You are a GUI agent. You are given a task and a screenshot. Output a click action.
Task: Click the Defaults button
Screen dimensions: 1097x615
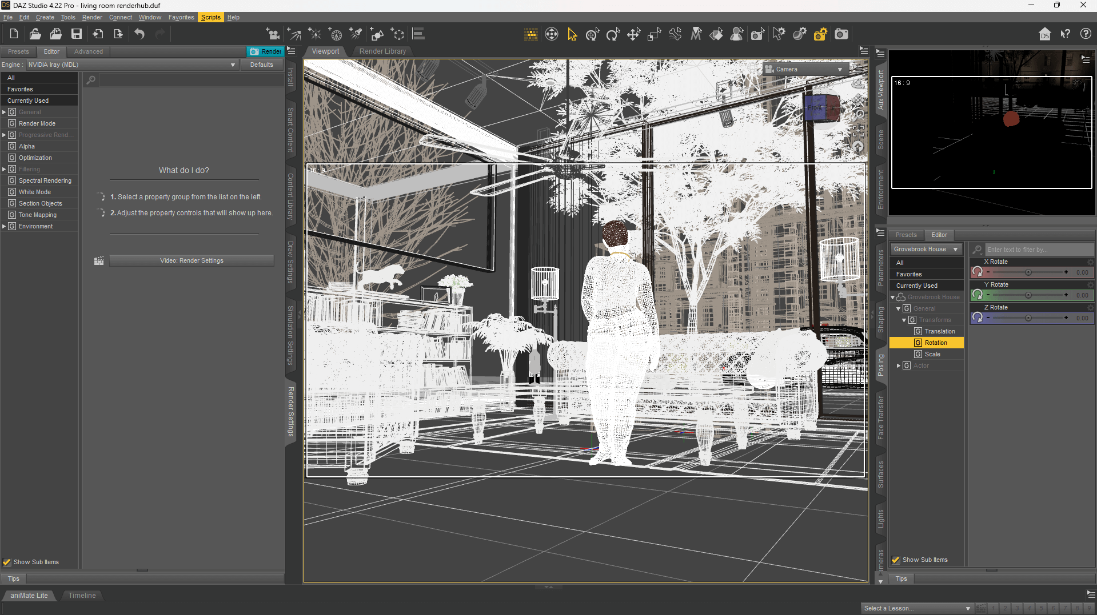(262, 65)
